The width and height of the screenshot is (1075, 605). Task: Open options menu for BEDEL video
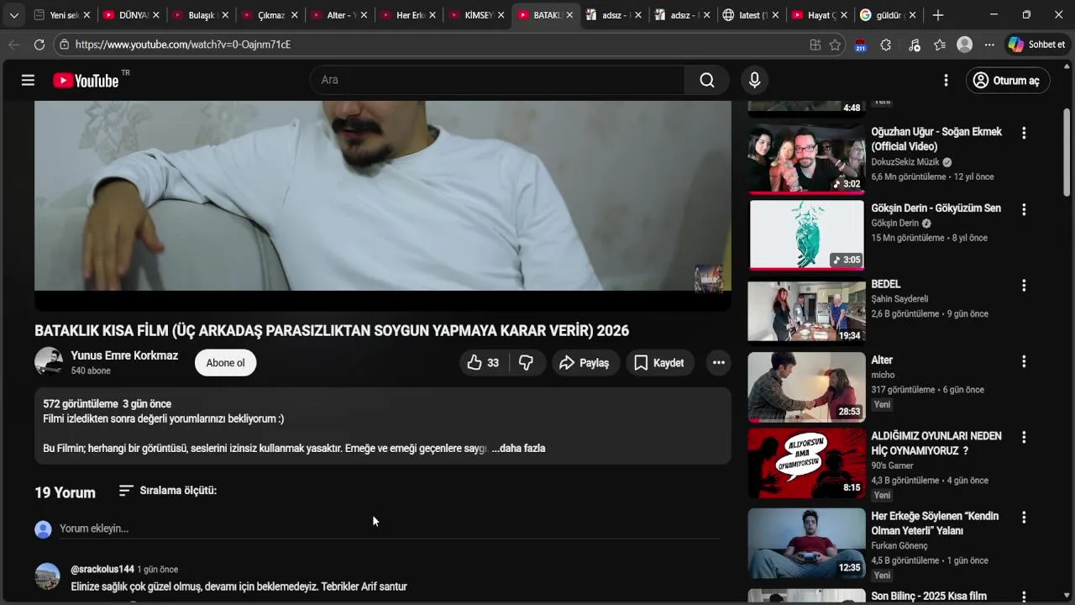(1023, 286)
